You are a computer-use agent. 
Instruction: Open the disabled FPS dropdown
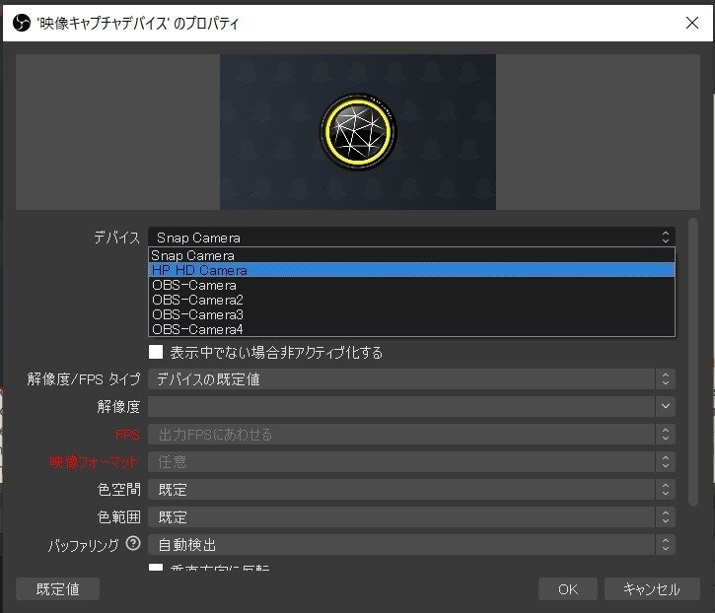tap(411, 434)
